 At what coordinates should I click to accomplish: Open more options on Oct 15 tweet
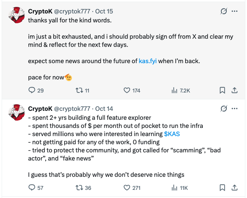pyautogui.click(x=234, y=11)
